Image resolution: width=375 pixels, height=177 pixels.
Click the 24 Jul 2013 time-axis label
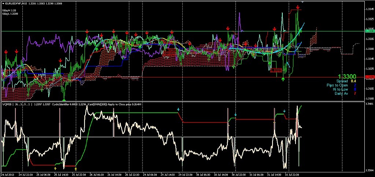[8, 175]
